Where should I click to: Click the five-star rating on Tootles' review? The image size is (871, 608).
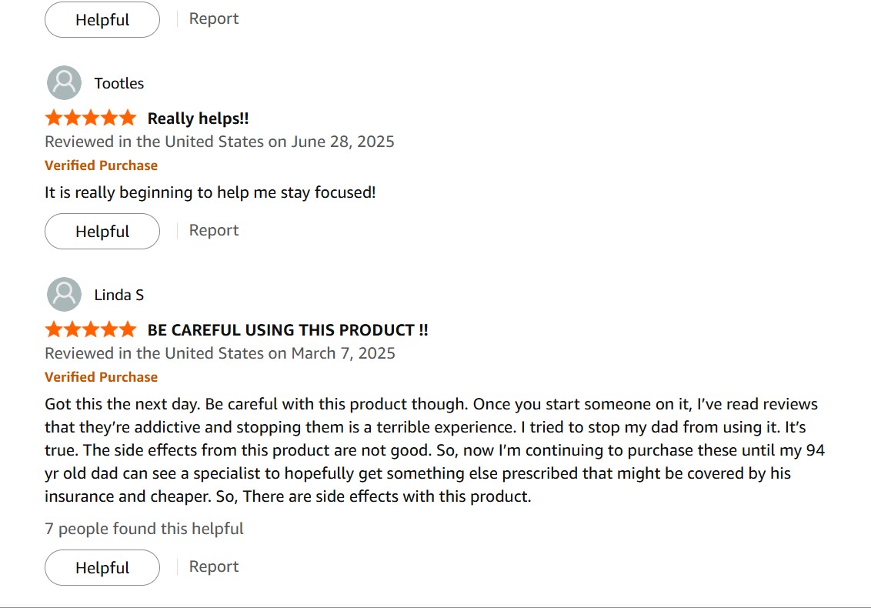click(91, 119)
